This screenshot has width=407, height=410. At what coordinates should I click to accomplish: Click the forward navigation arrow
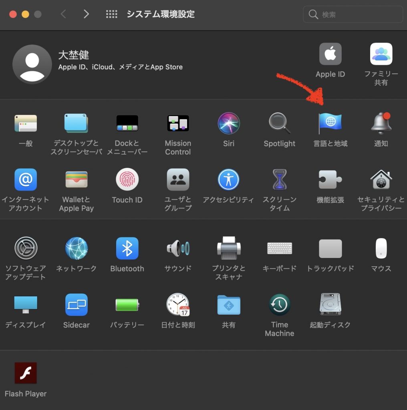point(86,14)
